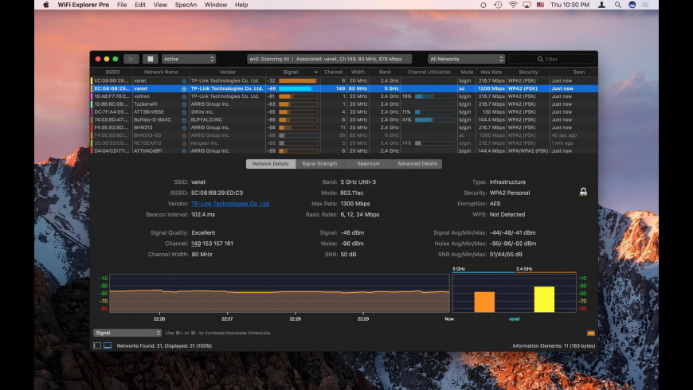The image size is (693, 390).
Task: Open the Active mode dropdown
Action: pos(189,59)
